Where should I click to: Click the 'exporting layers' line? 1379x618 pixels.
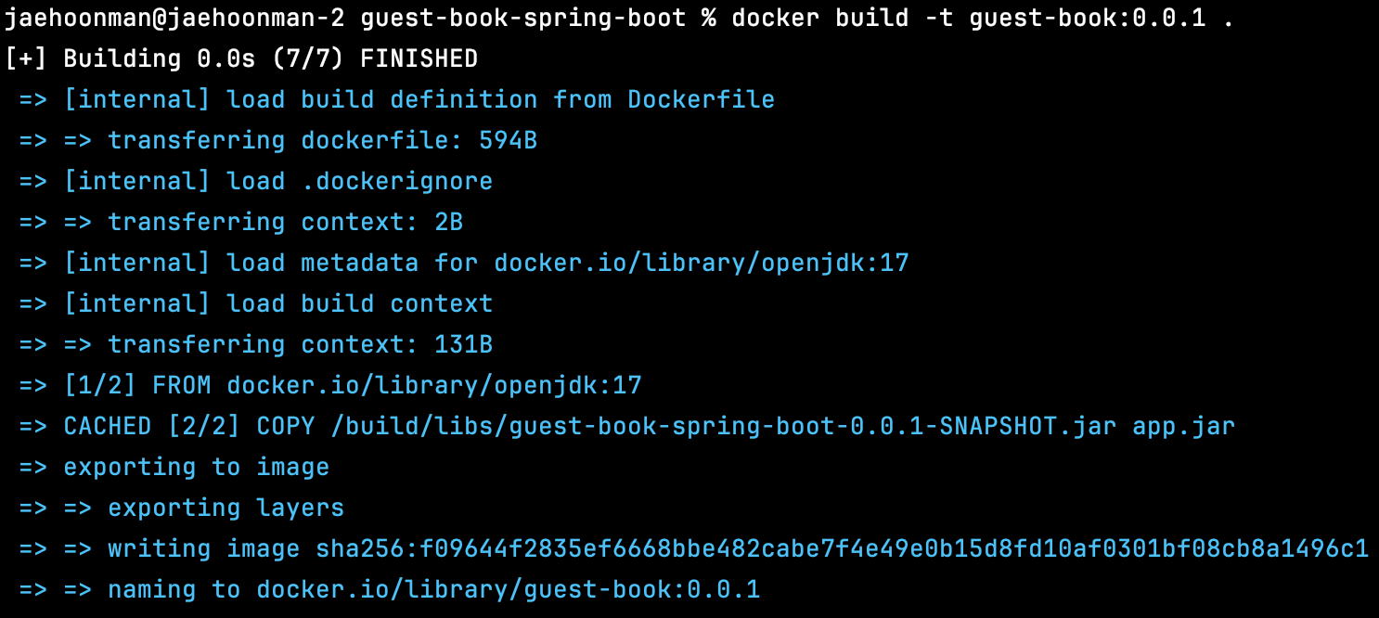point(181,508)
